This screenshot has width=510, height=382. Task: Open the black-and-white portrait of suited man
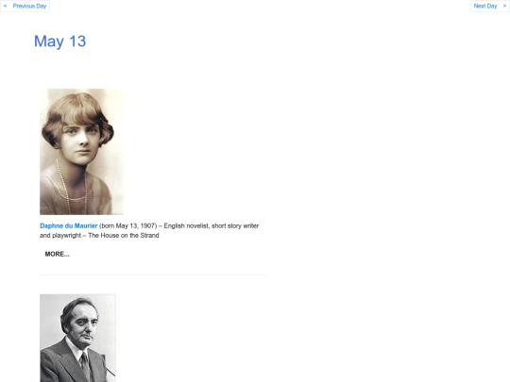pos(77,339)
